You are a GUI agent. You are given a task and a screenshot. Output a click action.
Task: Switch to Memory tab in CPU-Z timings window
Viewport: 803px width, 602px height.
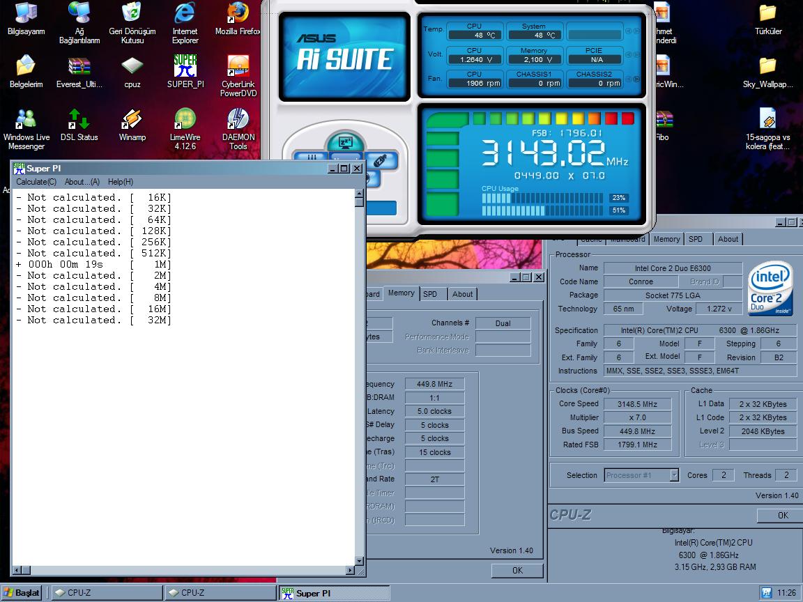click(401, 293)
